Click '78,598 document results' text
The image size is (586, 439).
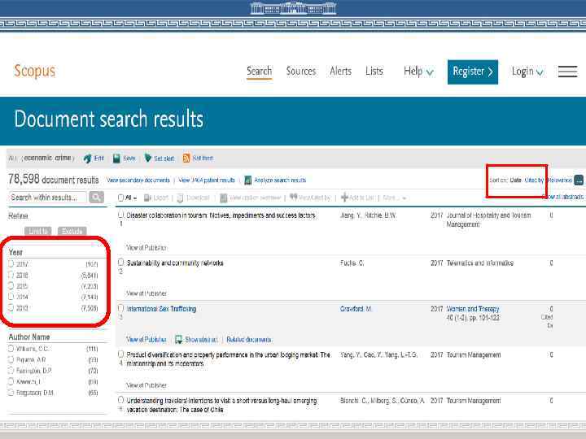54,180
